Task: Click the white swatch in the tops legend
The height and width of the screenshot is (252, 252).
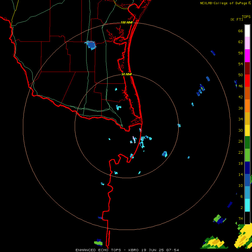Action: pos(247,31)
